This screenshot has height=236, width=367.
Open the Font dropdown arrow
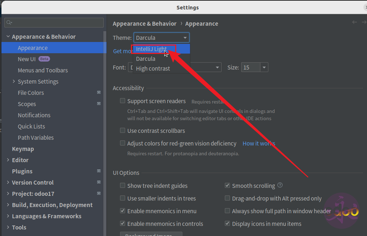tap(217, 68)
